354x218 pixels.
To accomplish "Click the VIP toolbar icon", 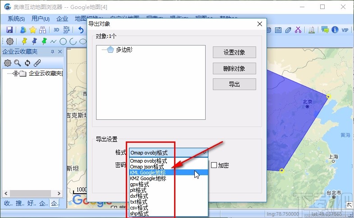I will pos(345,30).
